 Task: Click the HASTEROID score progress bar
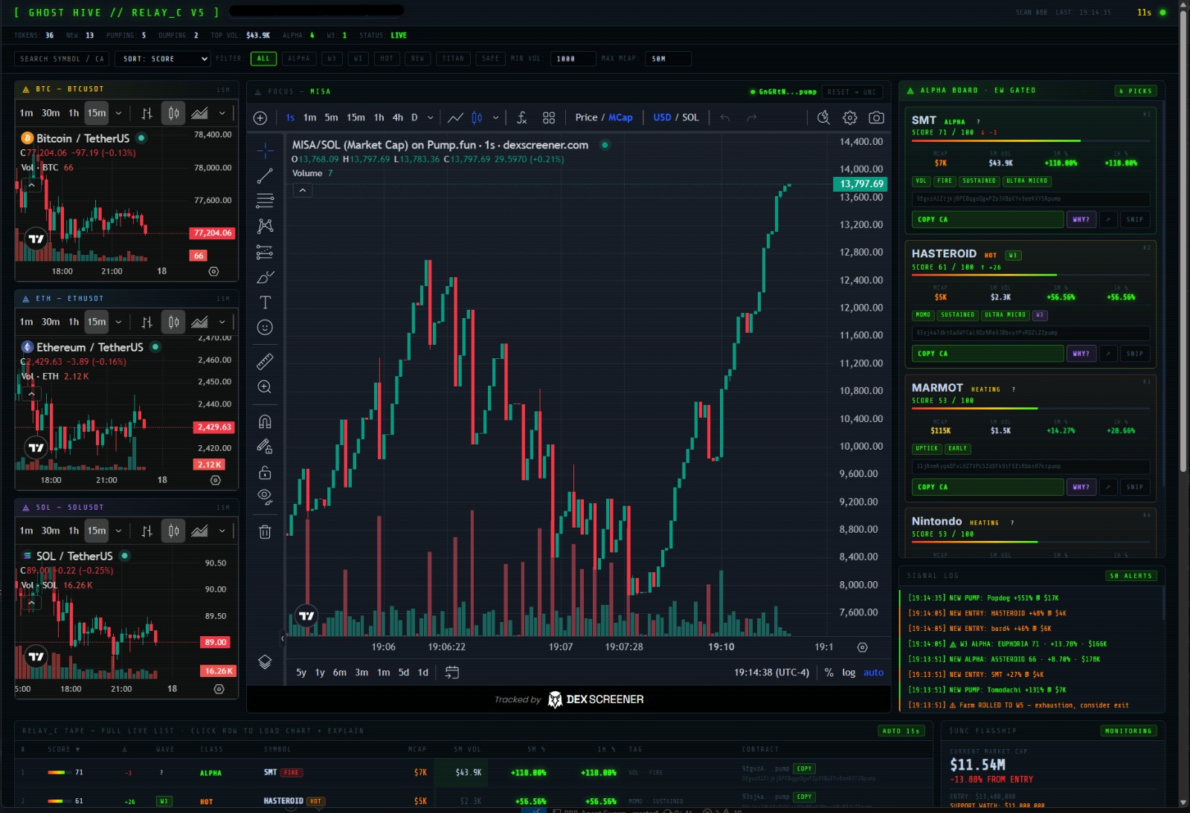[x=1031, y=275]
